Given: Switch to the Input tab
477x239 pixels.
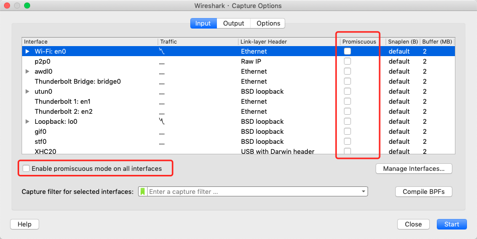Looking at the screenshot, I should pyautogui.click(x=203, y=24).
